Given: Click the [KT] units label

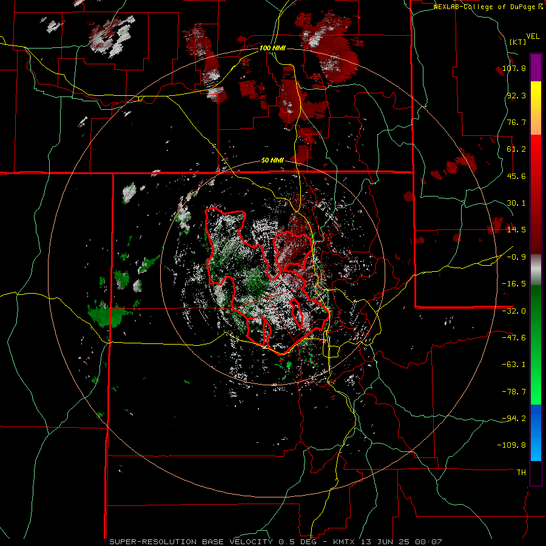Looking at the screenshot, I should point(517,42).
